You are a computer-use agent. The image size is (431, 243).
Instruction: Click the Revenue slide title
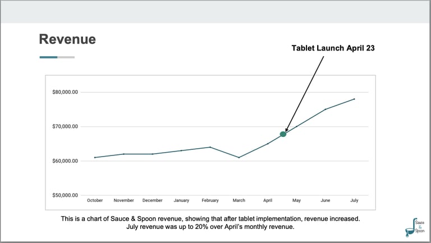click(67, 39)
